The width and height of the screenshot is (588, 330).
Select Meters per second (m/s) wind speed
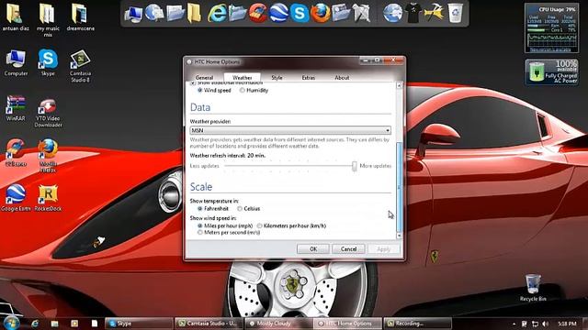point(200,232)
